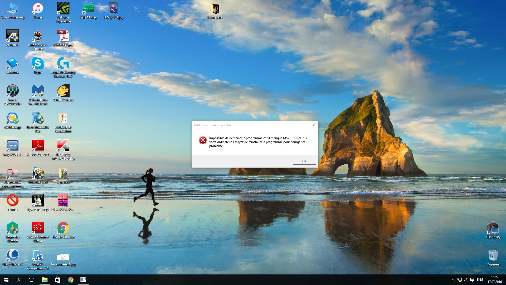Click OK in the Bridge.exe error dialog
The image size is (506, 285).
pyautogui.click(x=304, y=161)
